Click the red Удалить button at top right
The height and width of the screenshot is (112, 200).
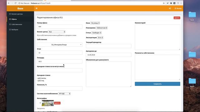pyautogui.click(x=177, y=18)
